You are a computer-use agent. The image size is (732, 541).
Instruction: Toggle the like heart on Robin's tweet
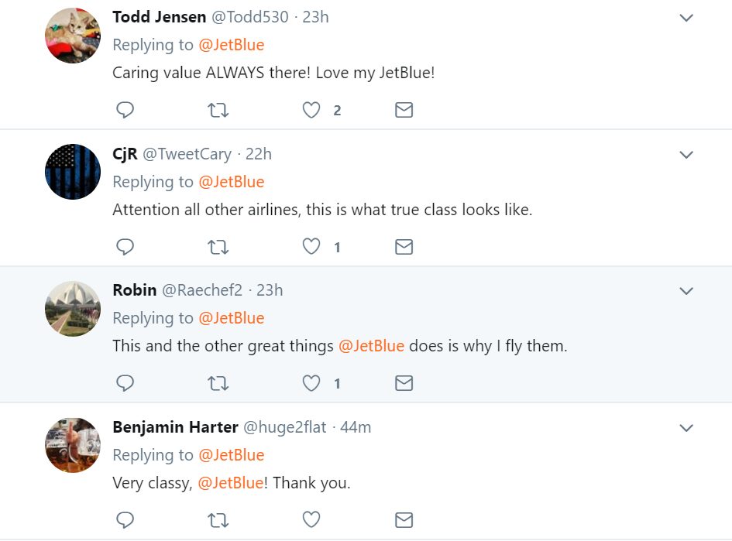coord(311,382)
